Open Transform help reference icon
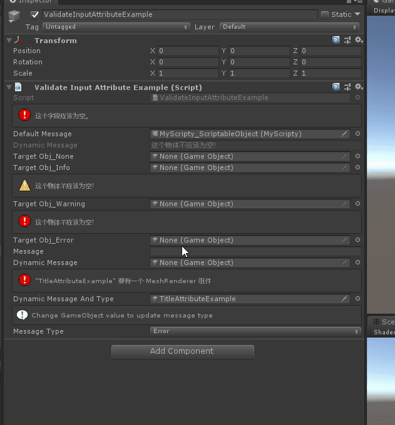The width and height of the screenshot is (395, 425). pos(336,40)
